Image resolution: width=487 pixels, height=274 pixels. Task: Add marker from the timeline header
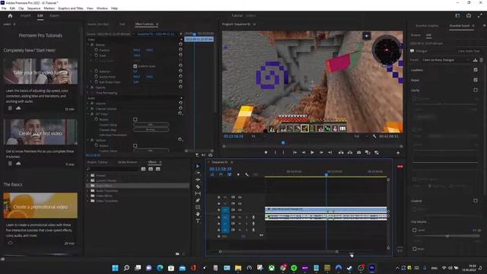coord(238,174)
